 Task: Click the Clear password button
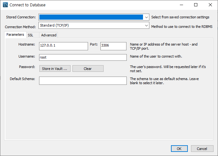click(88, 69)
